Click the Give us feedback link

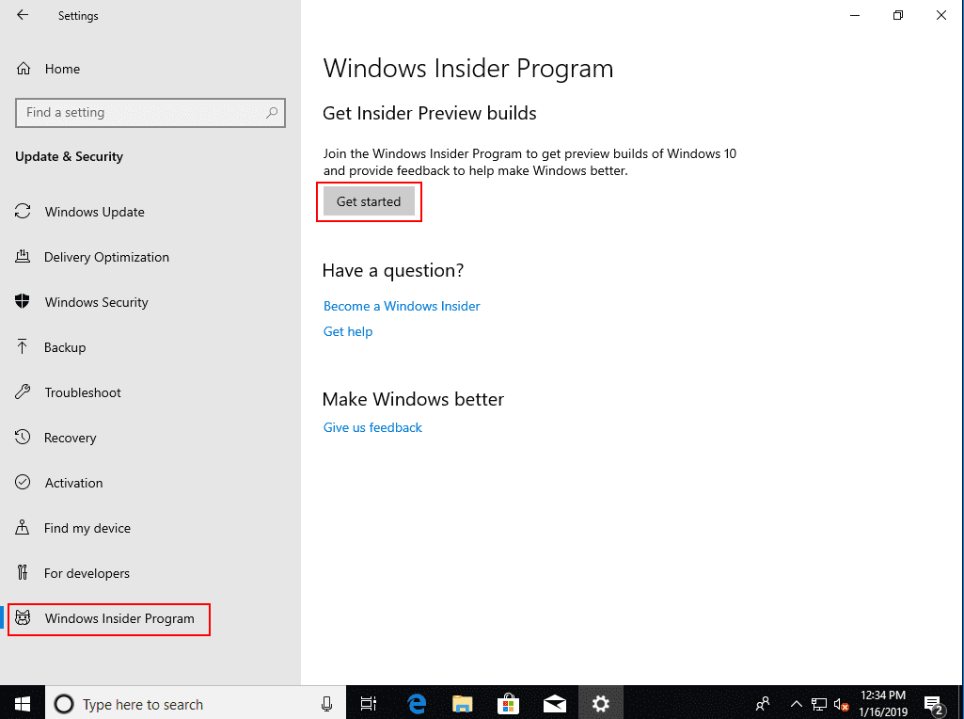click(x=372, y=427)
